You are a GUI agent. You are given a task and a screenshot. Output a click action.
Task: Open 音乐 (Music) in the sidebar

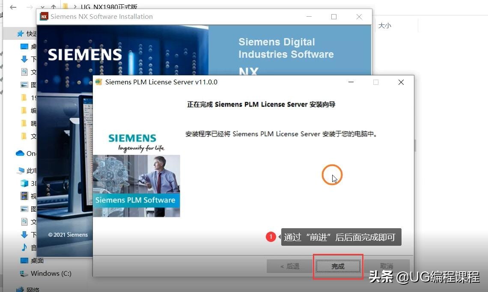click(26, 247)
